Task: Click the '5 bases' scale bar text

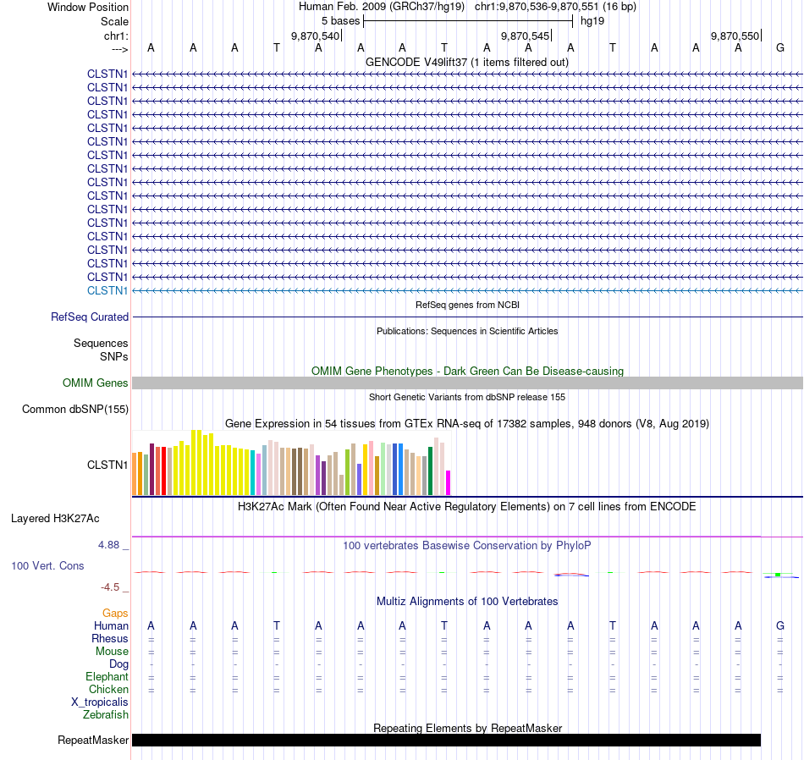Action: click(340, 21)
